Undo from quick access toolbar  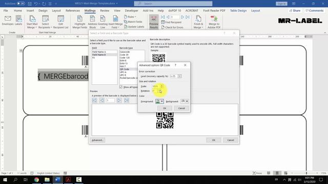(x=36, y=4)
